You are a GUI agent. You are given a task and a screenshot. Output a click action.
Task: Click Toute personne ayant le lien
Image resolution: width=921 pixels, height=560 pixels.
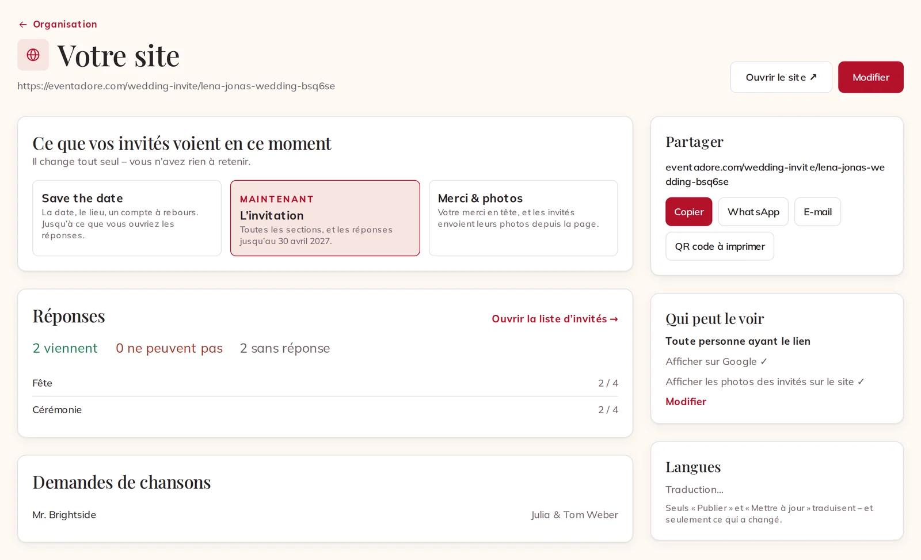pyautogui.click(x=738, y=341)
